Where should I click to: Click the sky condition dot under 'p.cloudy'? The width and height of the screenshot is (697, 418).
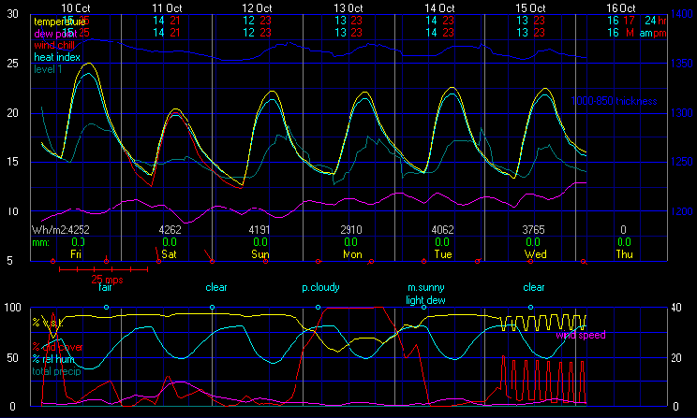coord(319,307)
